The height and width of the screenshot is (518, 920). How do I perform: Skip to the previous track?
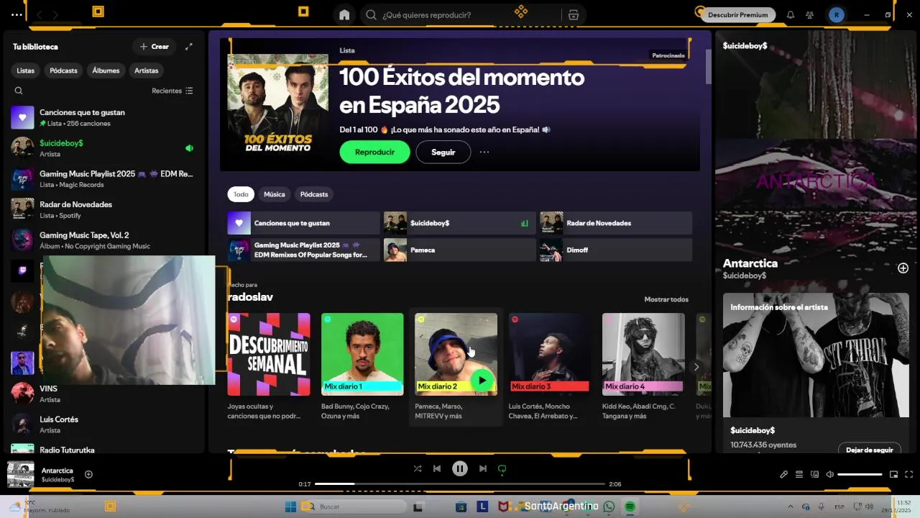(x=437, y=468)
